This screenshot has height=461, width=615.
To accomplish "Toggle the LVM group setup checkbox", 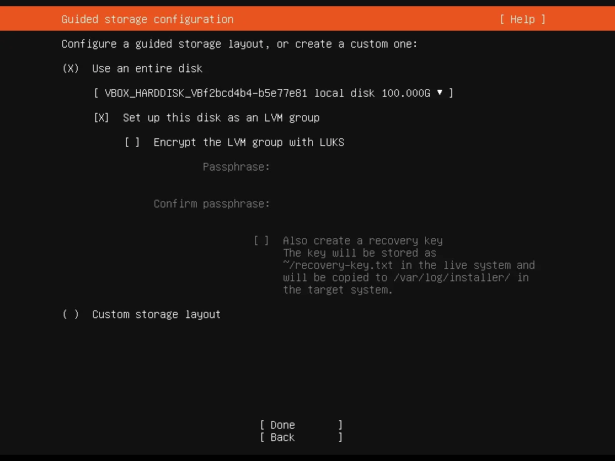I will (101, 118).
